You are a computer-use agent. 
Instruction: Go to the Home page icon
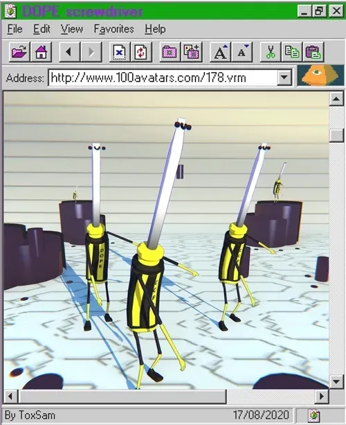pos(41,51)
